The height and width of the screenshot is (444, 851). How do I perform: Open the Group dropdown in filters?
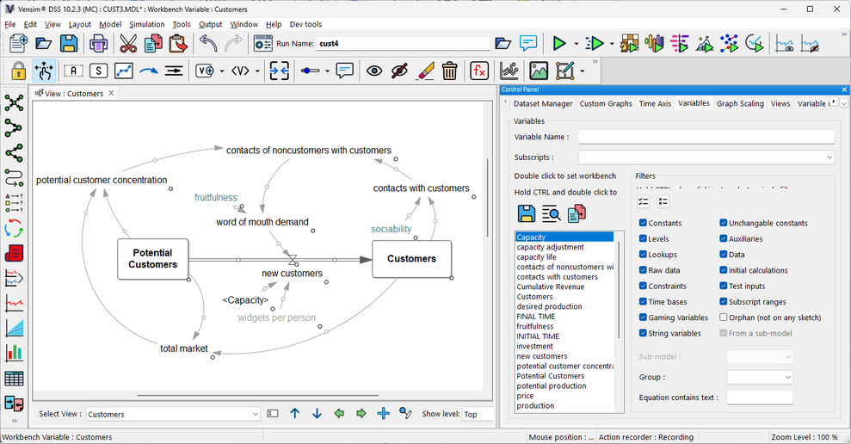[759, 377]
